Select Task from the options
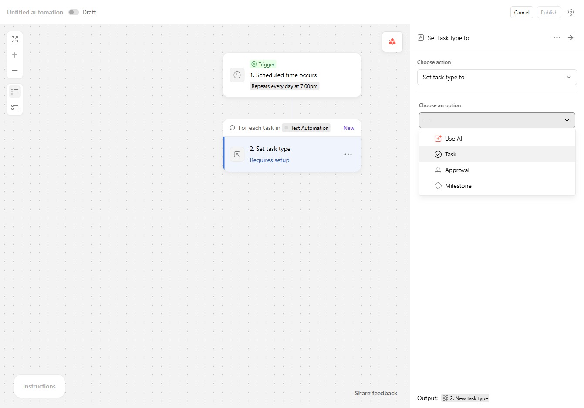Screen dimensions: 584x408 [497, 154]
